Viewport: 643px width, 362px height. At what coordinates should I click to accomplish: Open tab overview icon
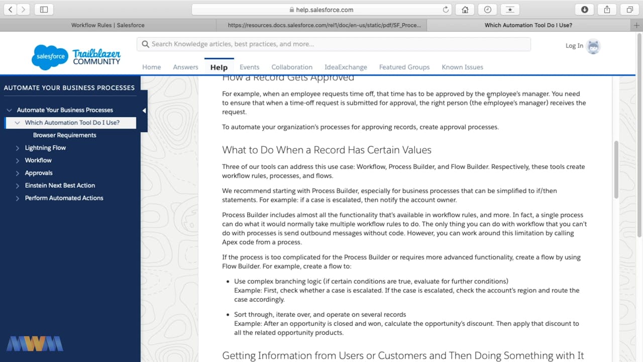pyautogui.click(x=629, y=10)
